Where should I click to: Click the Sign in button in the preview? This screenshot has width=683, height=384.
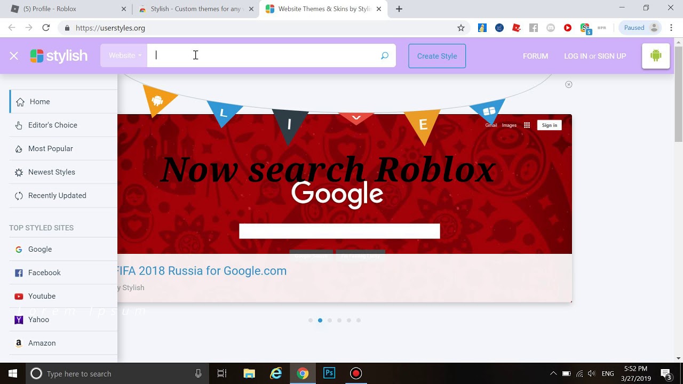tap(550, 125)
